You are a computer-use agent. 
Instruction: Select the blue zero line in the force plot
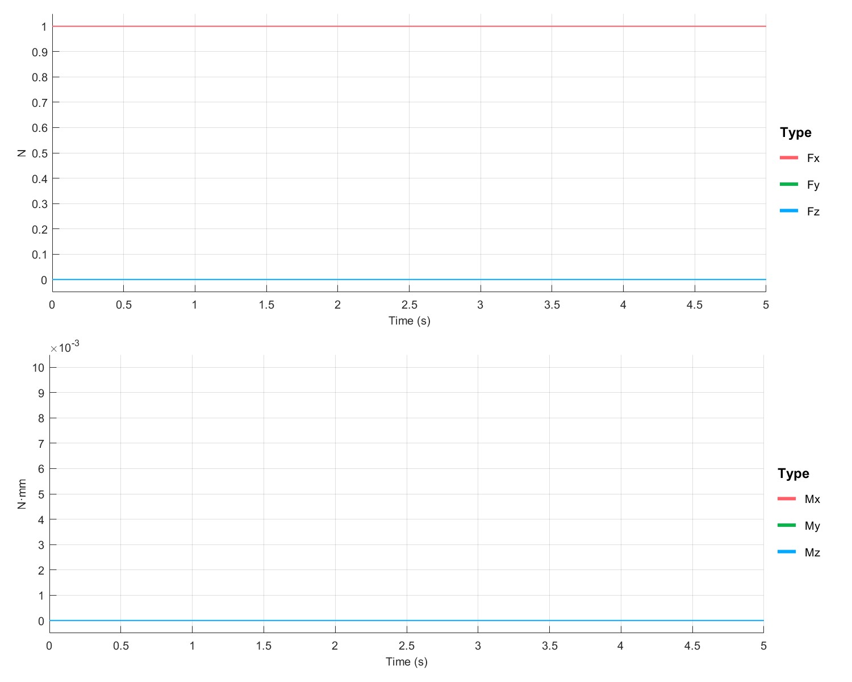tap(409, 280)
